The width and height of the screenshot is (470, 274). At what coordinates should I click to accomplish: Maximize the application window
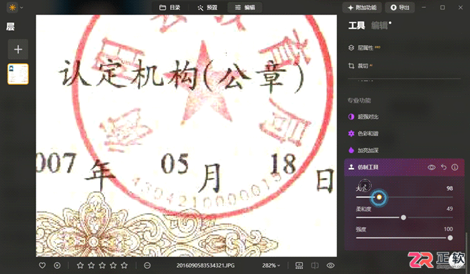pos(442,7)
